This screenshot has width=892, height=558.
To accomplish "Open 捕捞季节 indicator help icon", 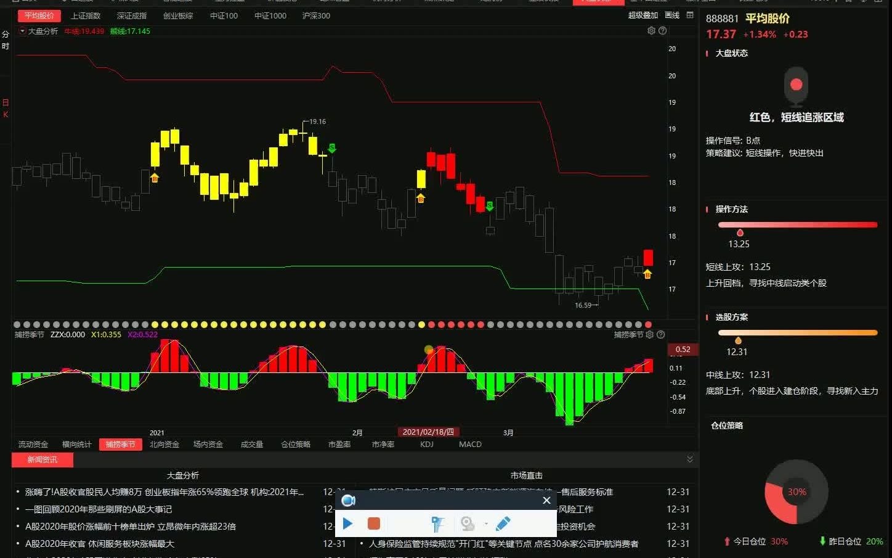I will [x=660, y=335].
